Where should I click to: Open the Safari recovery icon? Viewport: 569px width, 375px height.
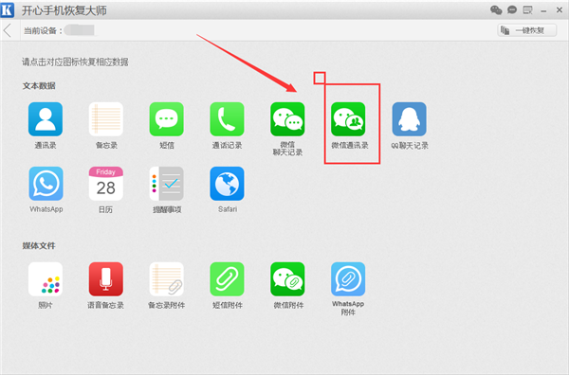point(228,184)
